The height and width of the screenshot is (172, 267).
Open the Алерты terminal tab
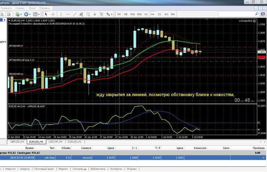pos(25,169)
